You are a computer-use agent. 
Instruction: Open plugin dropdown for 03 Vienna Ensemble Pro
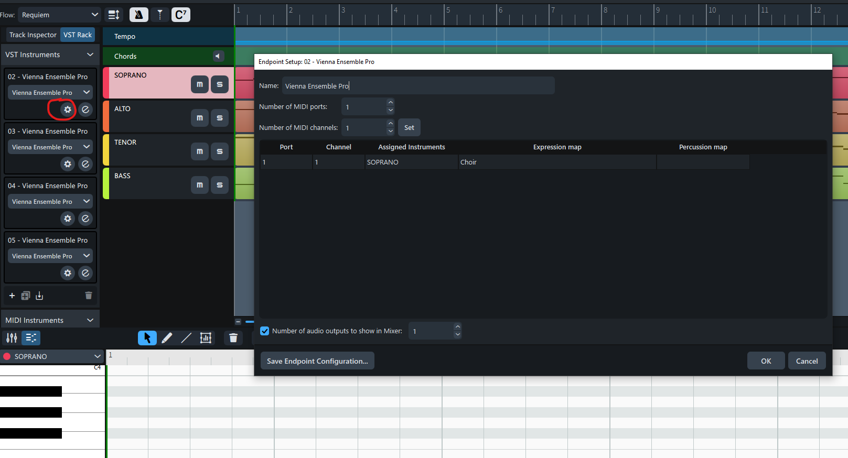[50, 147]
